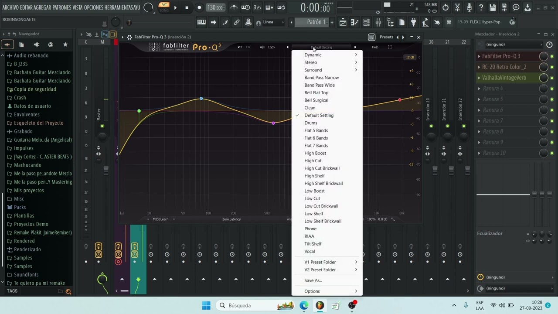Open Microsoft Edge from the taskbar
The height and width of the screenshot is (314, 558).
point(304,305)
